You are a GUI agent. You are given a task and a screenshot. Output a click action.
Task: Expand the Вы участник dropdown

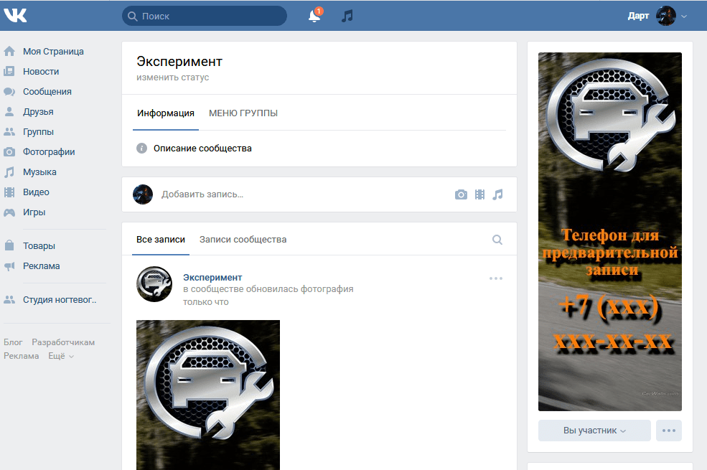point(594,431)
